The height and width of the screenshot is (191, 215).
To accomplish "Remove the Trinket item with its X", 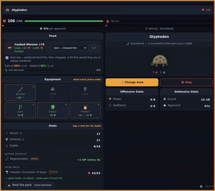I will (x=98, y=105).
